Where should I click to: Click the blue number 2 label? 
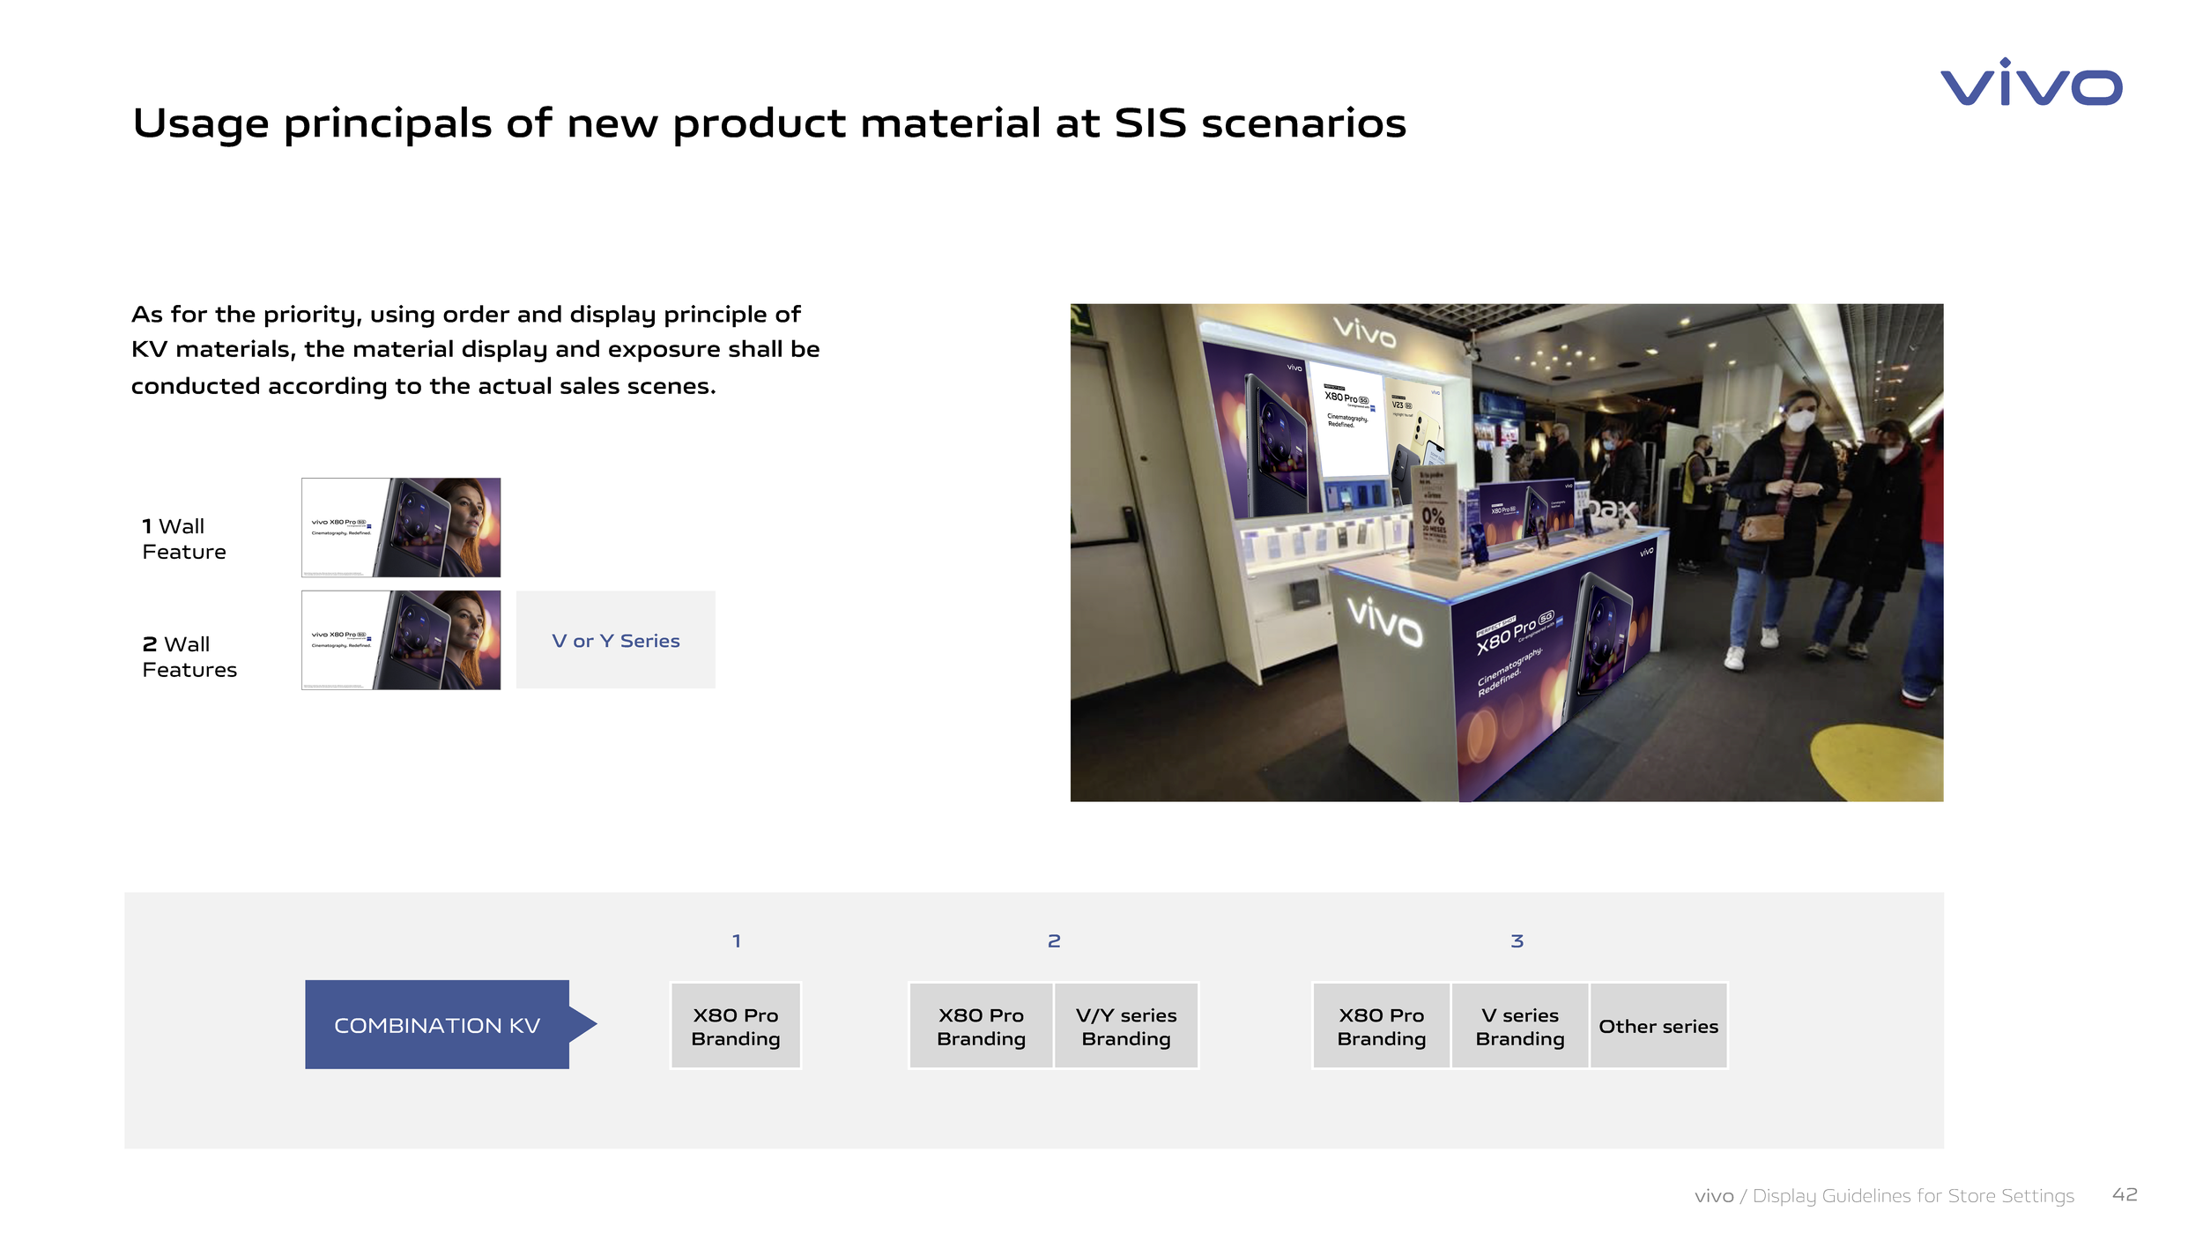pyautogui.click(x=1053, y=941)
